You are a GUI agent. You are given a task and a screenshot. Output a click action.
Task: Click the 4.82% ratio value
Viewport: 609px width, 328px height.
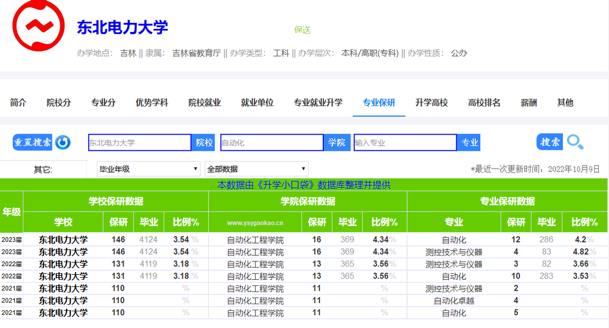585,252
